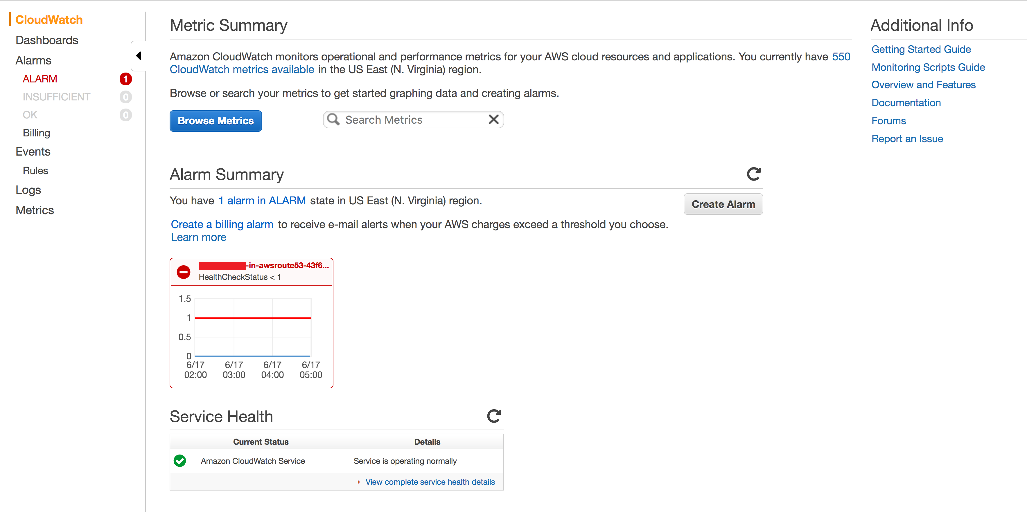Click the magnifier icon in Search Metrics
1027x512 pixels.
[333, 120]
